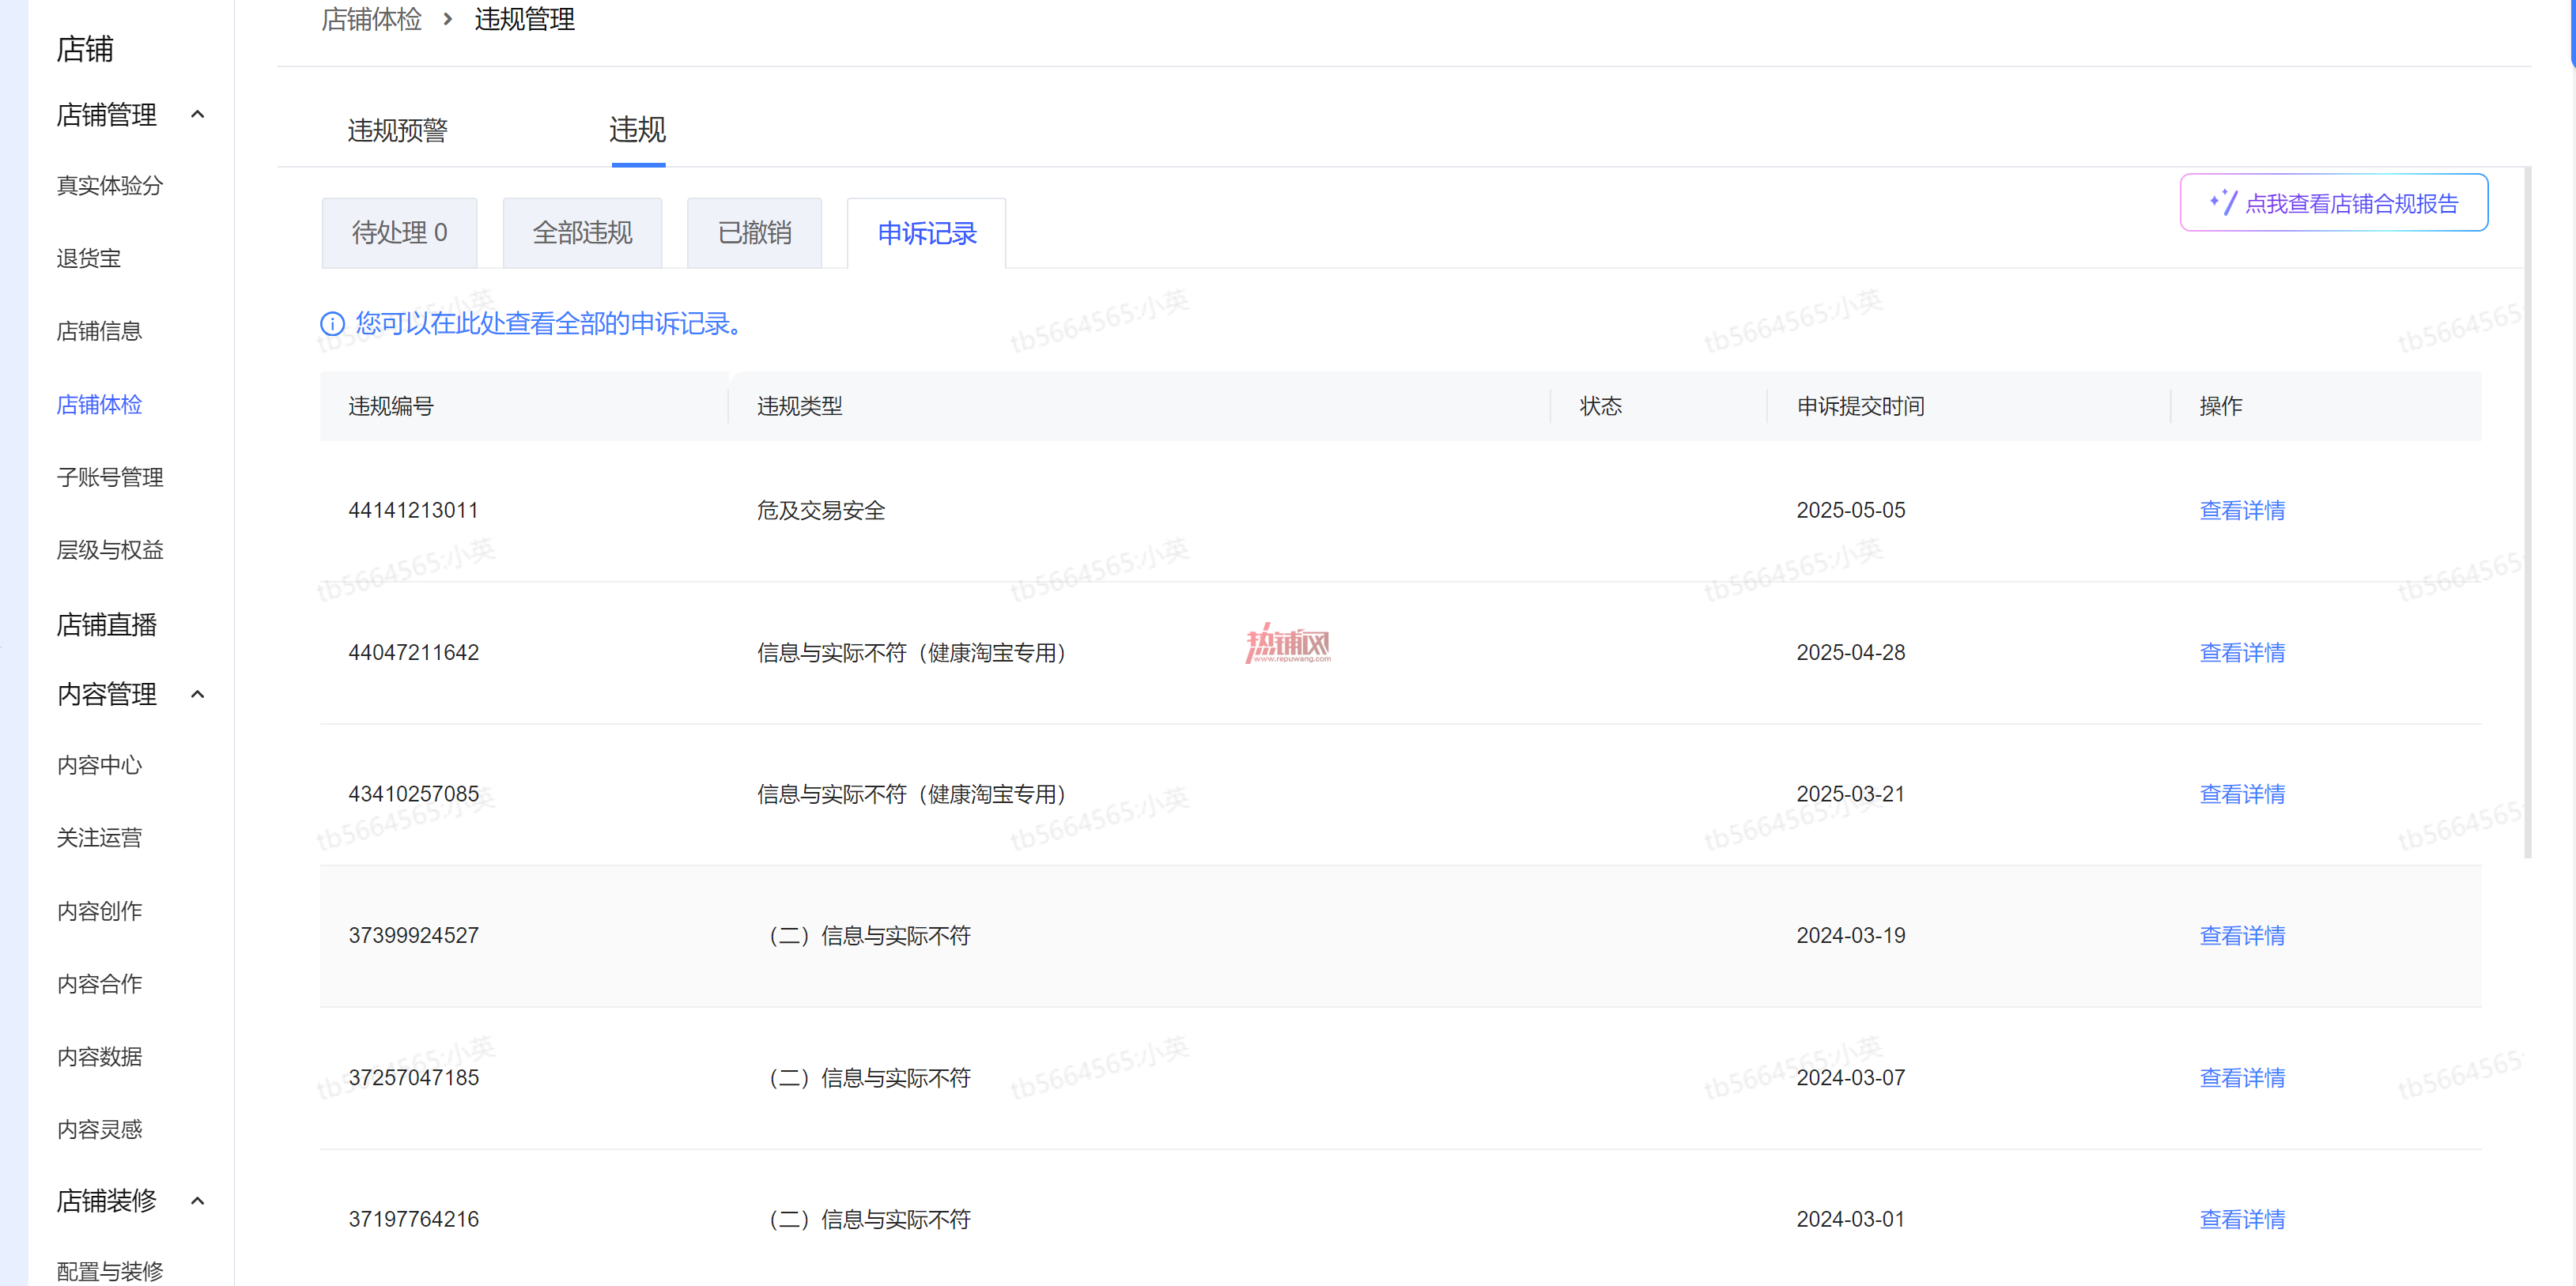Click 查看详情 for the 2025-04-28 appeal
Screen dimensions: 2576x1286
[x=2242, y=652]
